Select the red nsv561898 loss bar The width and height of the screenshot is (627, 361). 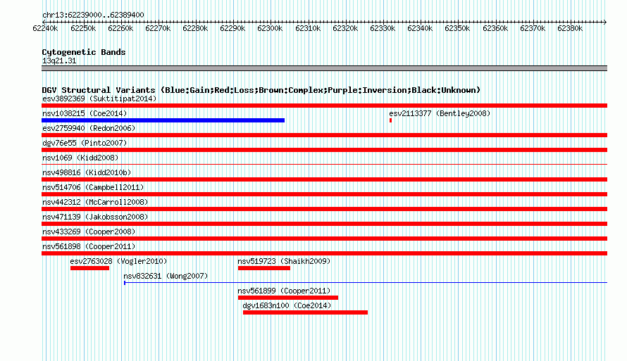tap(324, 253)
